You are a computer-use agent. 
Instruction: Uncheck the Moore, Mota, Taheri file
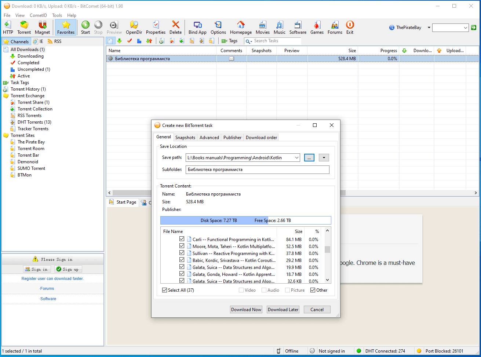[182, 246]
